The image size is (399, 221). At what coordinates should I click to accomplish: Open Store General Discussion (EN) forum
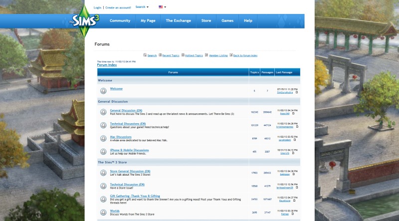pos(130,171)
